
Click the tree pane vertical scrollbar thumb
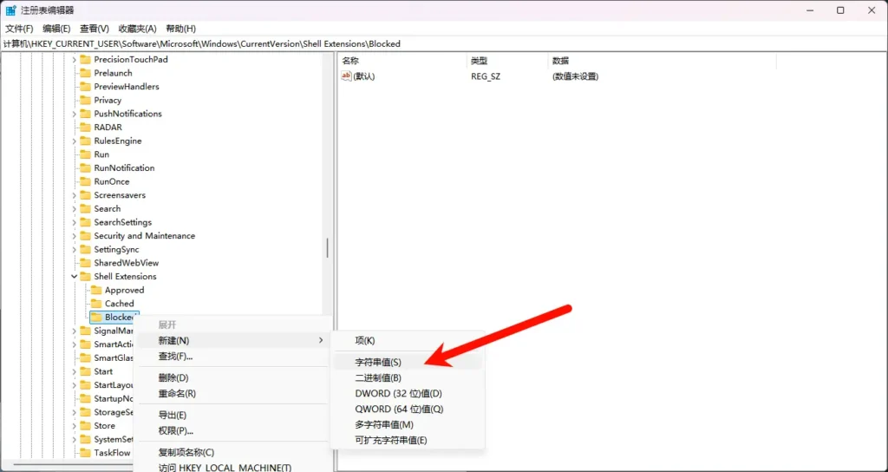pos(327,248)
